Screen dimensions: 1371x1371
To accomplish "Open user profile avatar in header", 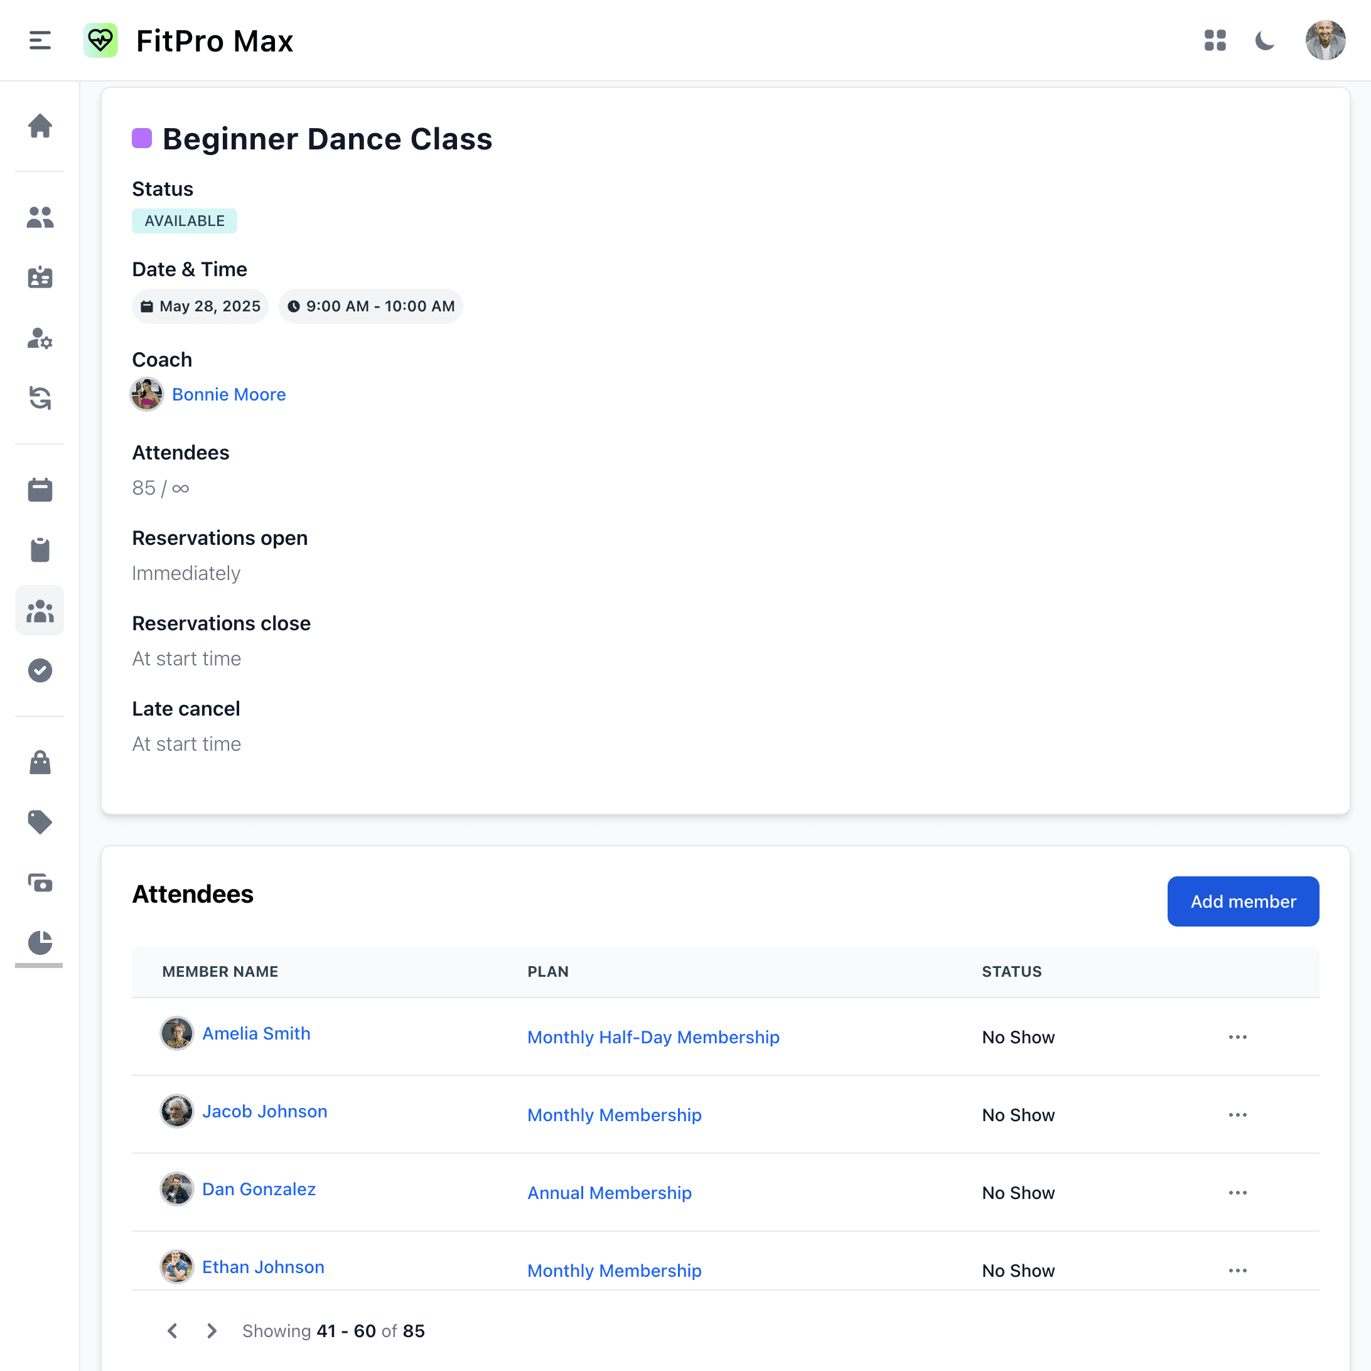I will pos(1325,40).
